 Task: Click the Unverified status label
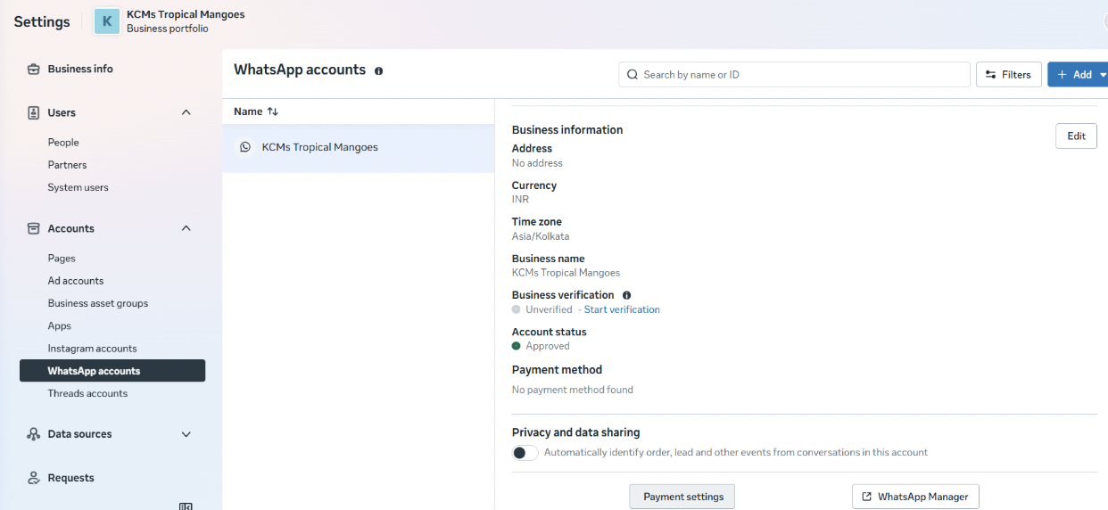(549, 309)
